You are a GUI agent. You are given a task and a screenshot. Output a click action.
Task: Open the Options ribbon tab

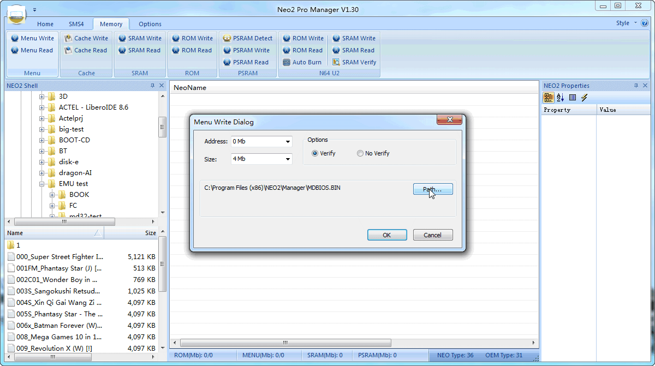150,24
